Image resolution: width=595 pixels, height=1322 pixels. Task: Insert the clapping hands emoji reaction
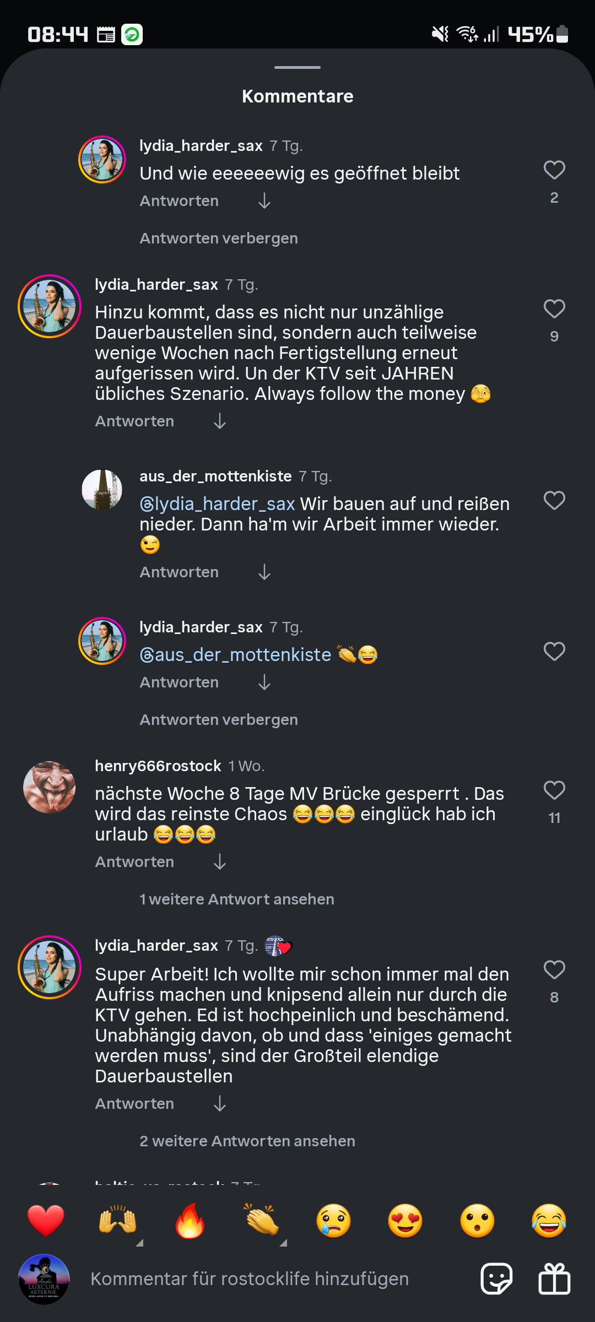point(262,1221)
